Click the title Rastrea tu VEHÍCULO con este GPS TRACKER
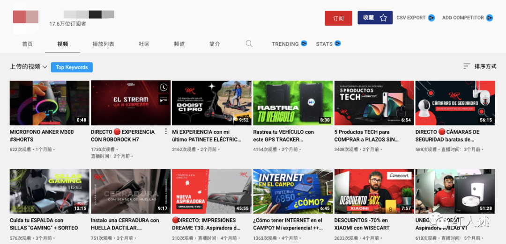Image resolution: width=506 pixels, height=244 pixels. (283, 136)
